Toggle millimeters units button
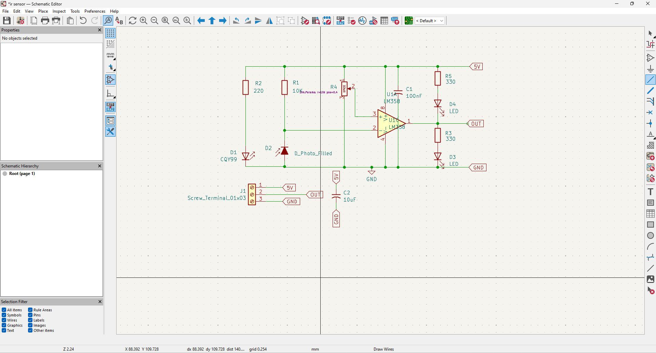Viewport: 656px width, 353px height. coord(110,55)
